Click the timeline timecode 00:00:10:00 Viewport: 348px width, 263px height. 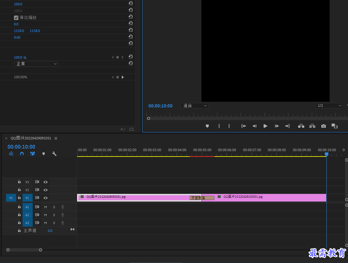pyautogui.click(x=21, y=147)
